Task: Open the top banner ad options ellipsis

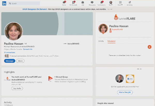Action: 111,9
